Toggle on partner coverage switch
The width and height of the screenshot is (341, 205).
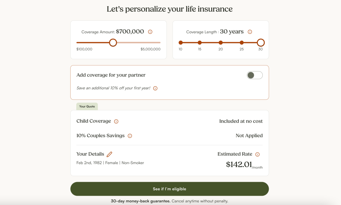click(255, 75)
